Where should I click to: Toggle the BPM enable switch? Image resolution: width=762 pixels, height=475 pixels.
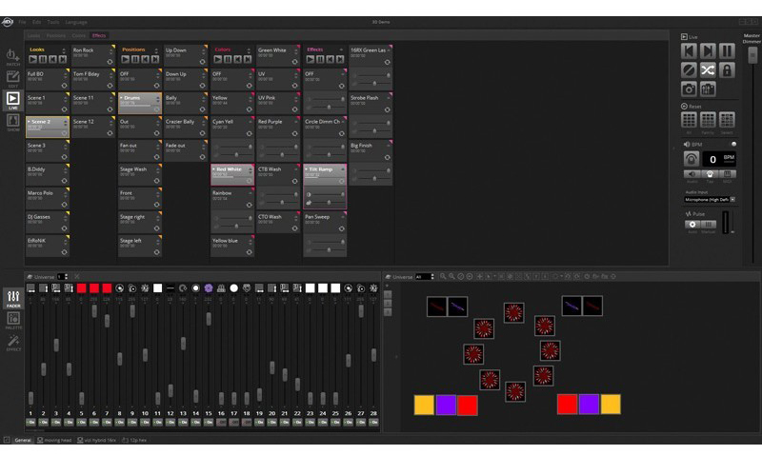click(732, 144)
